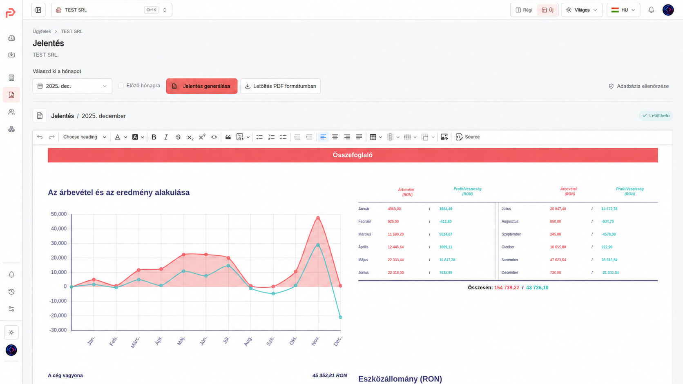Open the users sidebar icon
The height and width of the screenshot is (384, 683).
click(x=11, y=112)
